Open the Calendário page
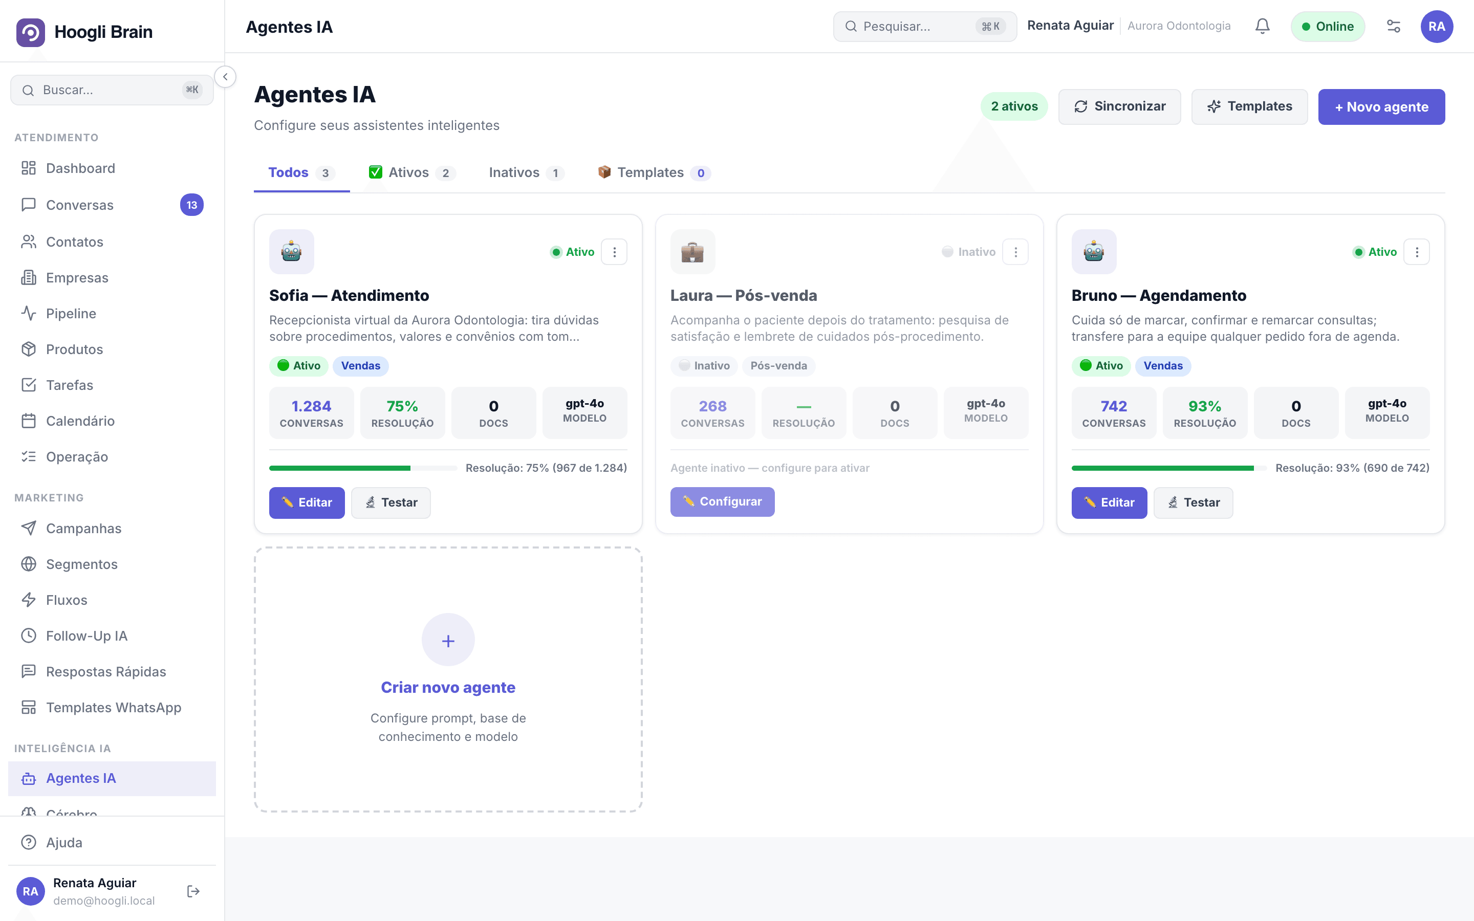1474x921 pixels. pos(112,421)
